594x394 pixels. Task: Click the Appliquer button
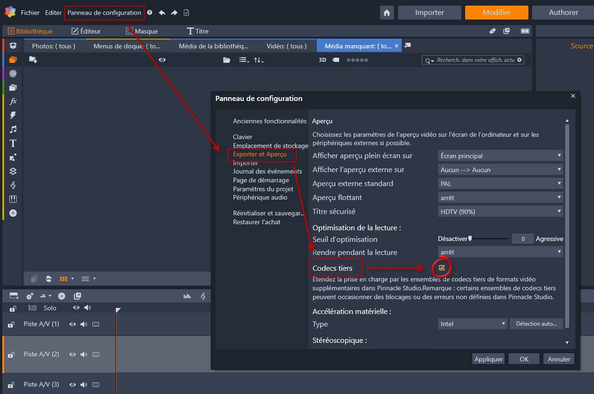pos(488,359)
